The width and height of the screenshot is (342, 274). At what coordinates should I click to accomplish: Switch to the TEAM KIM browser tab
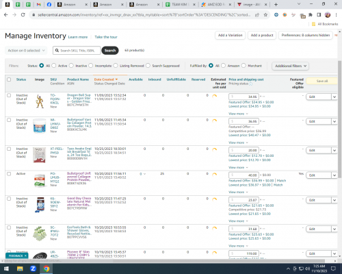pyautogui.click(x=180, y=4)
